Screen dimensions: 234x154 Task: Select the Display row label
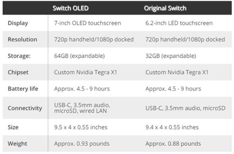17,23
